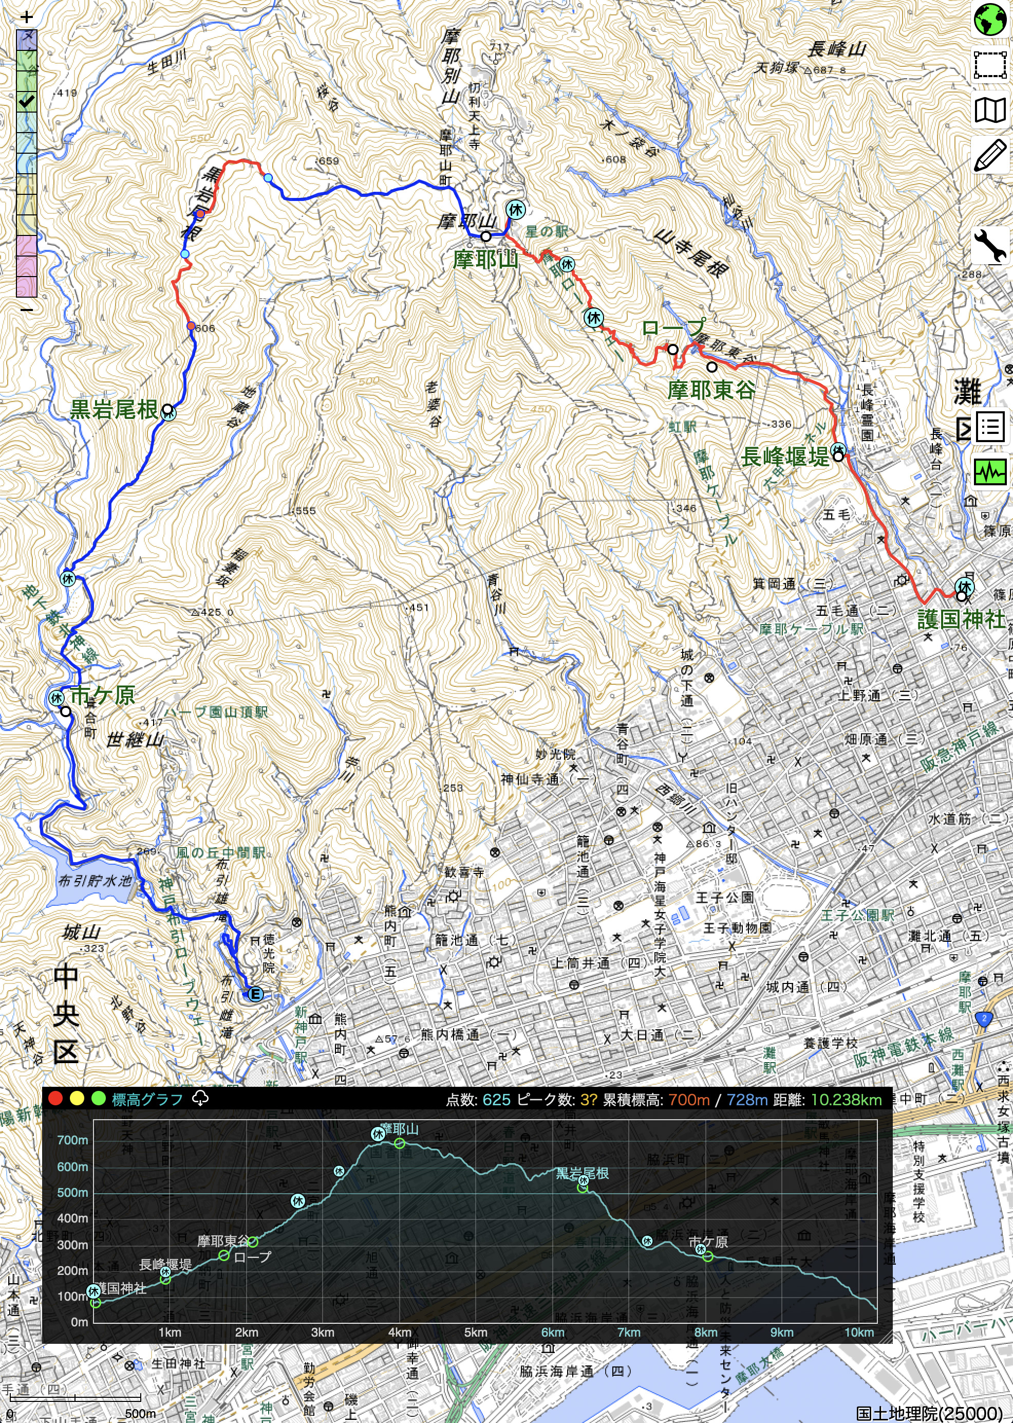
Task: Click the 標高グラフ panel title
Action: coord(147,1100)
